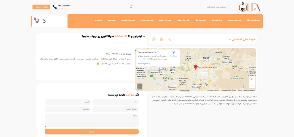Click Sarmayeh Bank ATM title in info card

pyautogui.click(x=147, y=52)
